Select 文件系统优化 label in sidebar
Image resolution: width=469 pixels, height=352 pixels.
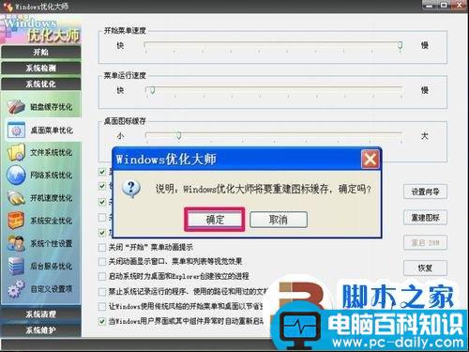pyautogui.click(x=52, y=153)
